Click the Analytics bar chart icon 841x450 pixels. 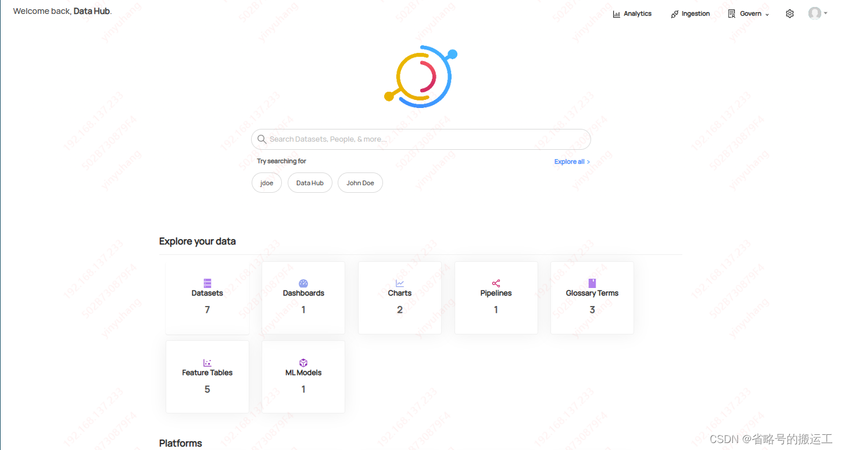616,14
